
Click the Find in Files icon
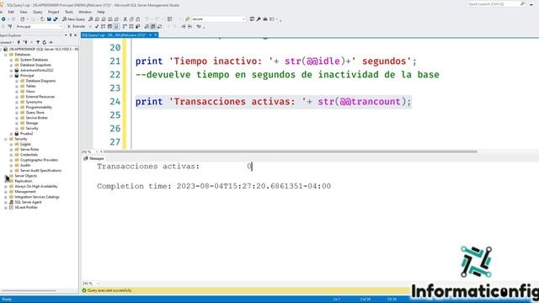pyautogui.click(x=187, y=19)
